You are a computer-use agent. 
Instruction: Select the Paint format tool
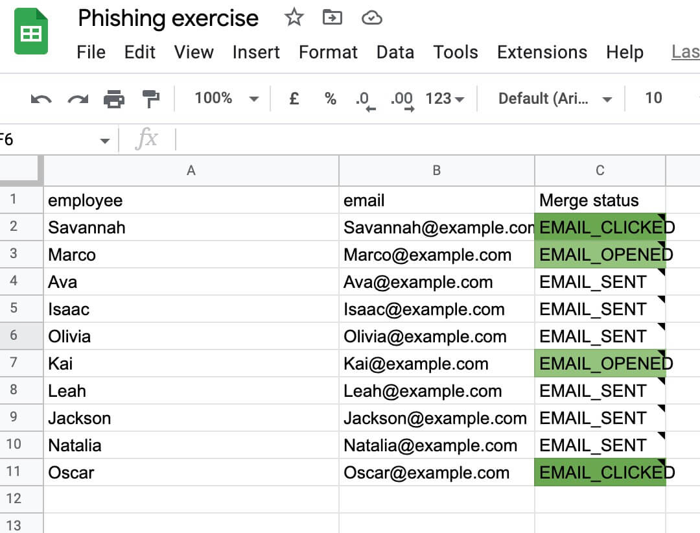tap(150, 99)
